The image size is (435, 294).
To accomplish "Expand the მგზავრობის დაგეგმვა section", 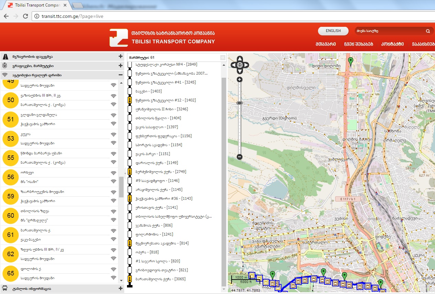I will click(x=120, y=56).
